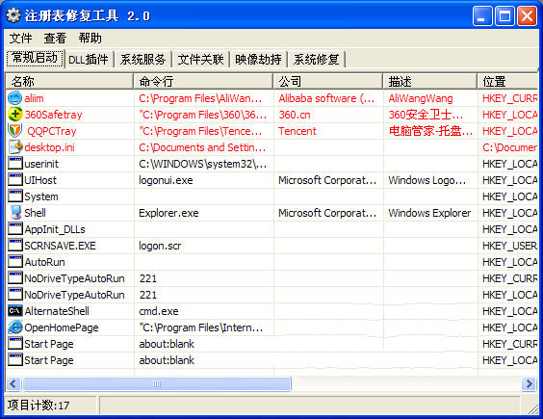This screenshot has height=419, width=543.
Task: Sort by the 位置 column header
Action: (507, 82)
